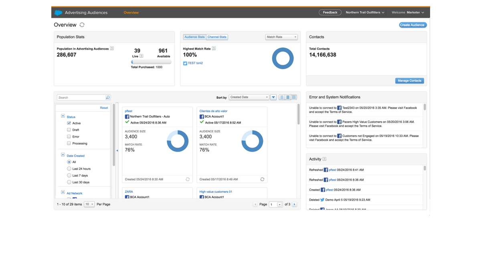The width and height of the screenshot is (481, 256).
Task: Select Last 7 days radio option
Action: click(x=69, y=176)
